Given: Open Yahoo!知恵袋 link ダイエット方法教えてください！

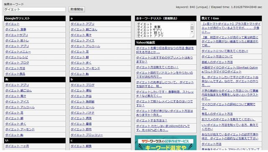Looking at the screenshot, I should pos(157,67).
